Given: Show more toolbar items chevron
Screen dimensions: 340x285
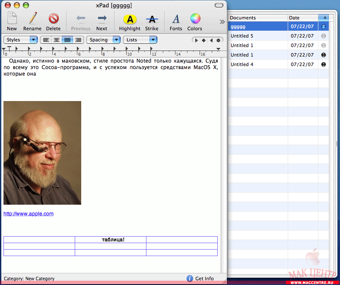Looking at the screenshot, I should (x=222, y=22).
